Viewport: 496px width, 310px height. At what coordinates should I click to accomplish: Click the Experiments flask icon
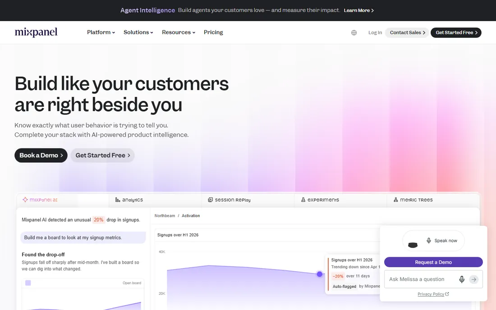(303, 200)
